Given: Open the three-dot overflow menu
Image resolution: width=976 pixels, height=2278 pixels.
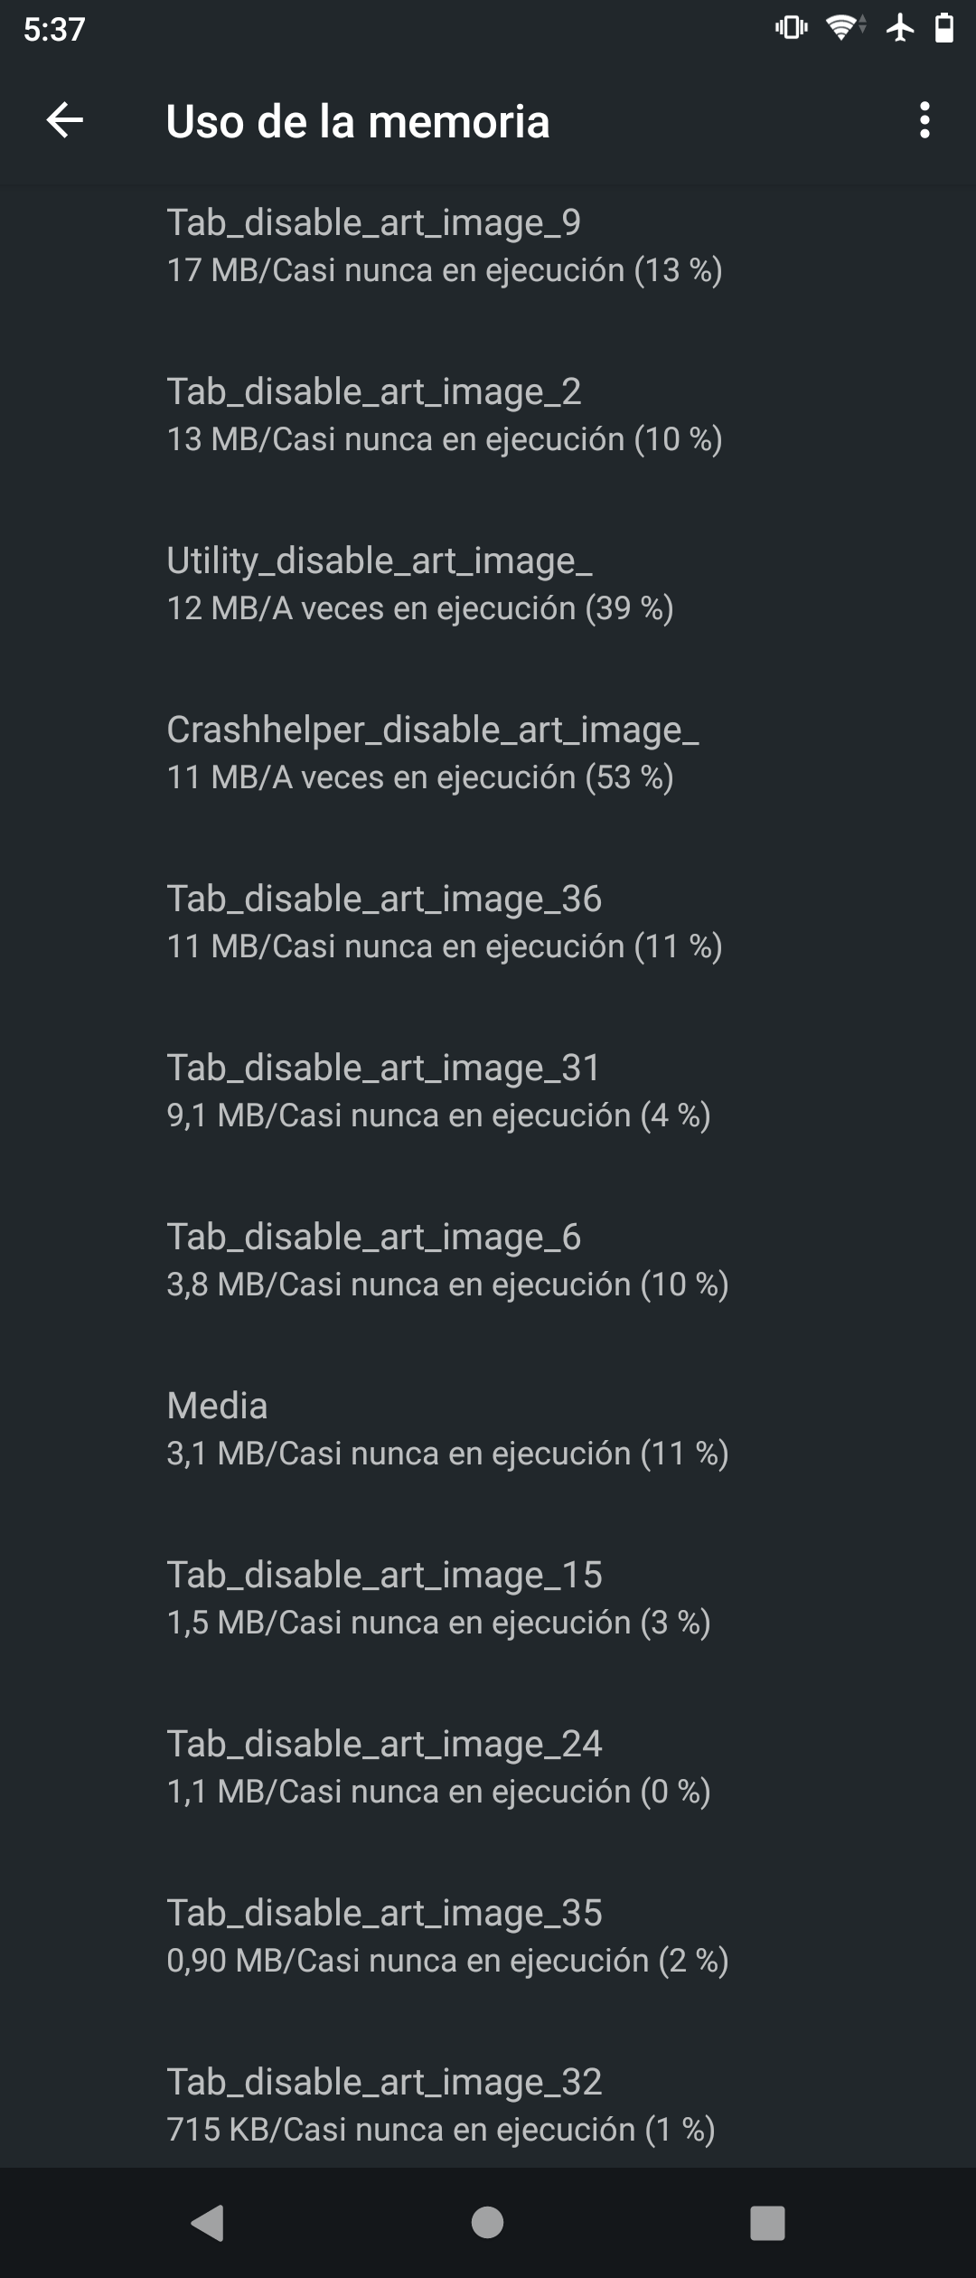Looking at the screenshot, I should click(924, 120).
